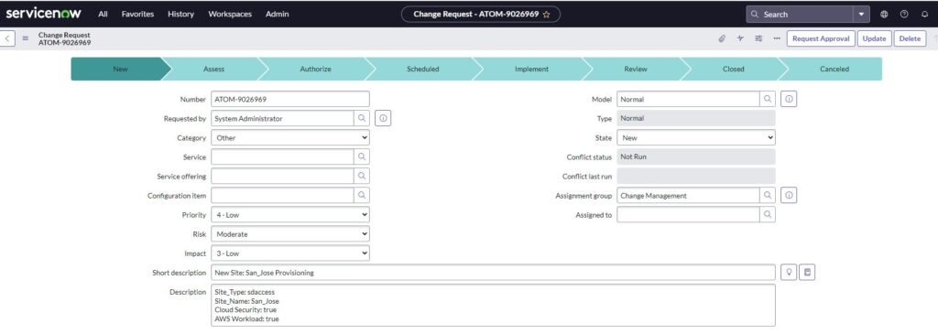This screenshot has height=334, width=938.
Task: Open the help question mark icon
Action: pyautogui.click(x=904, y=15)
